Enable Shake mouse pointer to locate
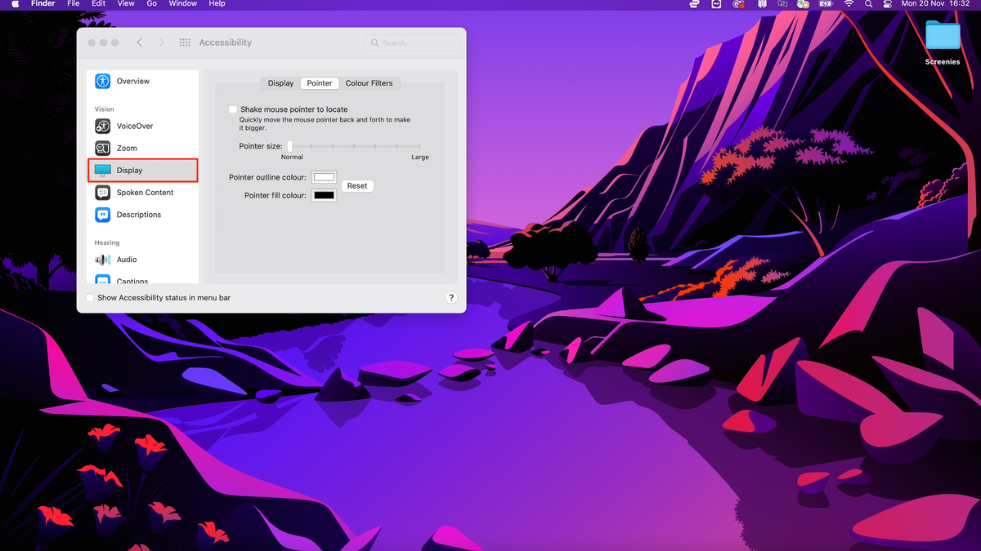 (x=233, y=109)
